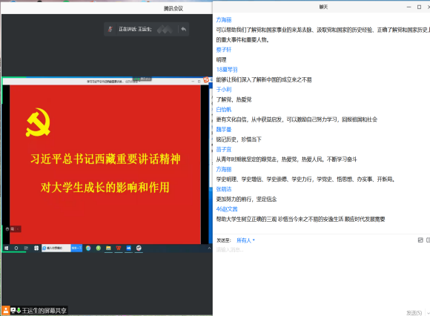Viewport: 430px width, 316px height.
Task: Click shared screen Windows Start button
Action: click(x=7, y=248)
